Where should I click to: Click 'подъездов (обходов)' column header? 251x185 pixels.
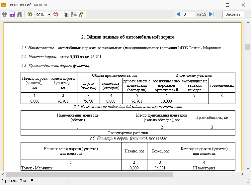111,86
